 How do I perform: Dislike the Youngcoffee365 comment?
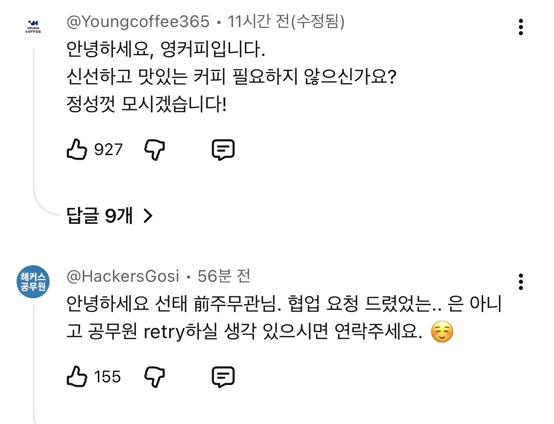pyautogui.click(x=155, y=149)
